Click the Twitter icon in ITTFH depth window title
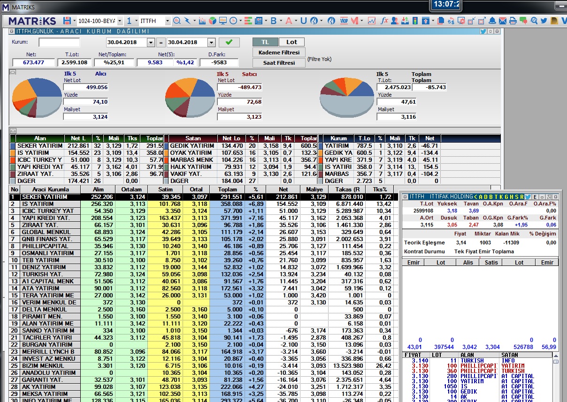567x402 pixels. click(528, 197)
